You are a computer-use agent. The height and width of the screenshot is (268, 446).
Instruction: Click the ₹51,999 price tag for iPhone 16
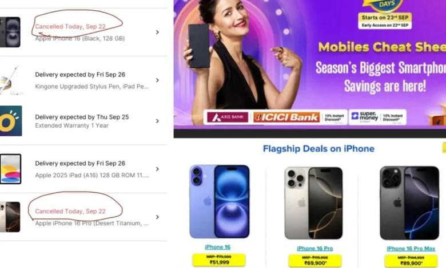(219, 260)
